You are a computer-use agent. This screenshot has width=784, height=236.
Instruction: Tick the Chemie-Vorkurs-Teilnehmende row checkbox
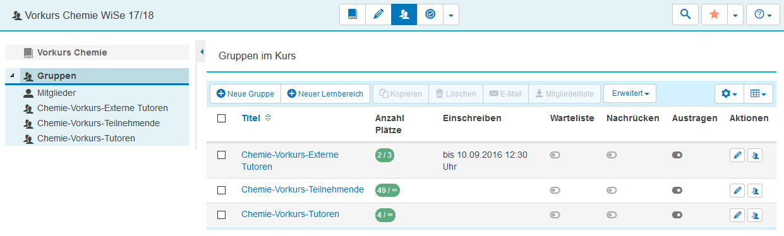[x=221, y=190]
